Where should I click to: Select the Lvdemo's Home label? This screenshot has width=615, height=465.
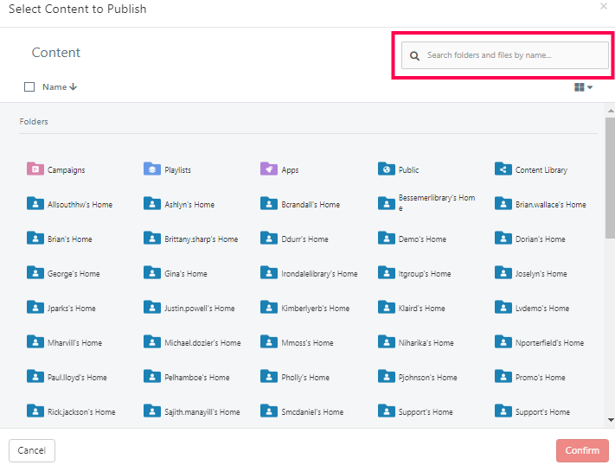click(x=542, y=309)
